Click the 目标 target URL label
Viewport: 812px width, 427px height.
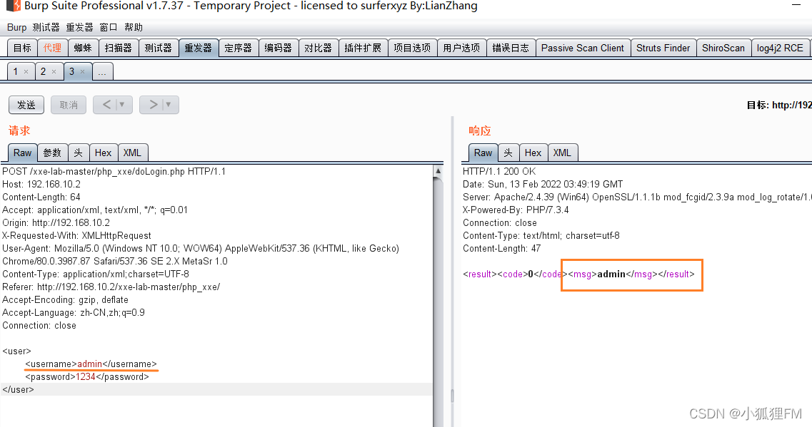779,105
